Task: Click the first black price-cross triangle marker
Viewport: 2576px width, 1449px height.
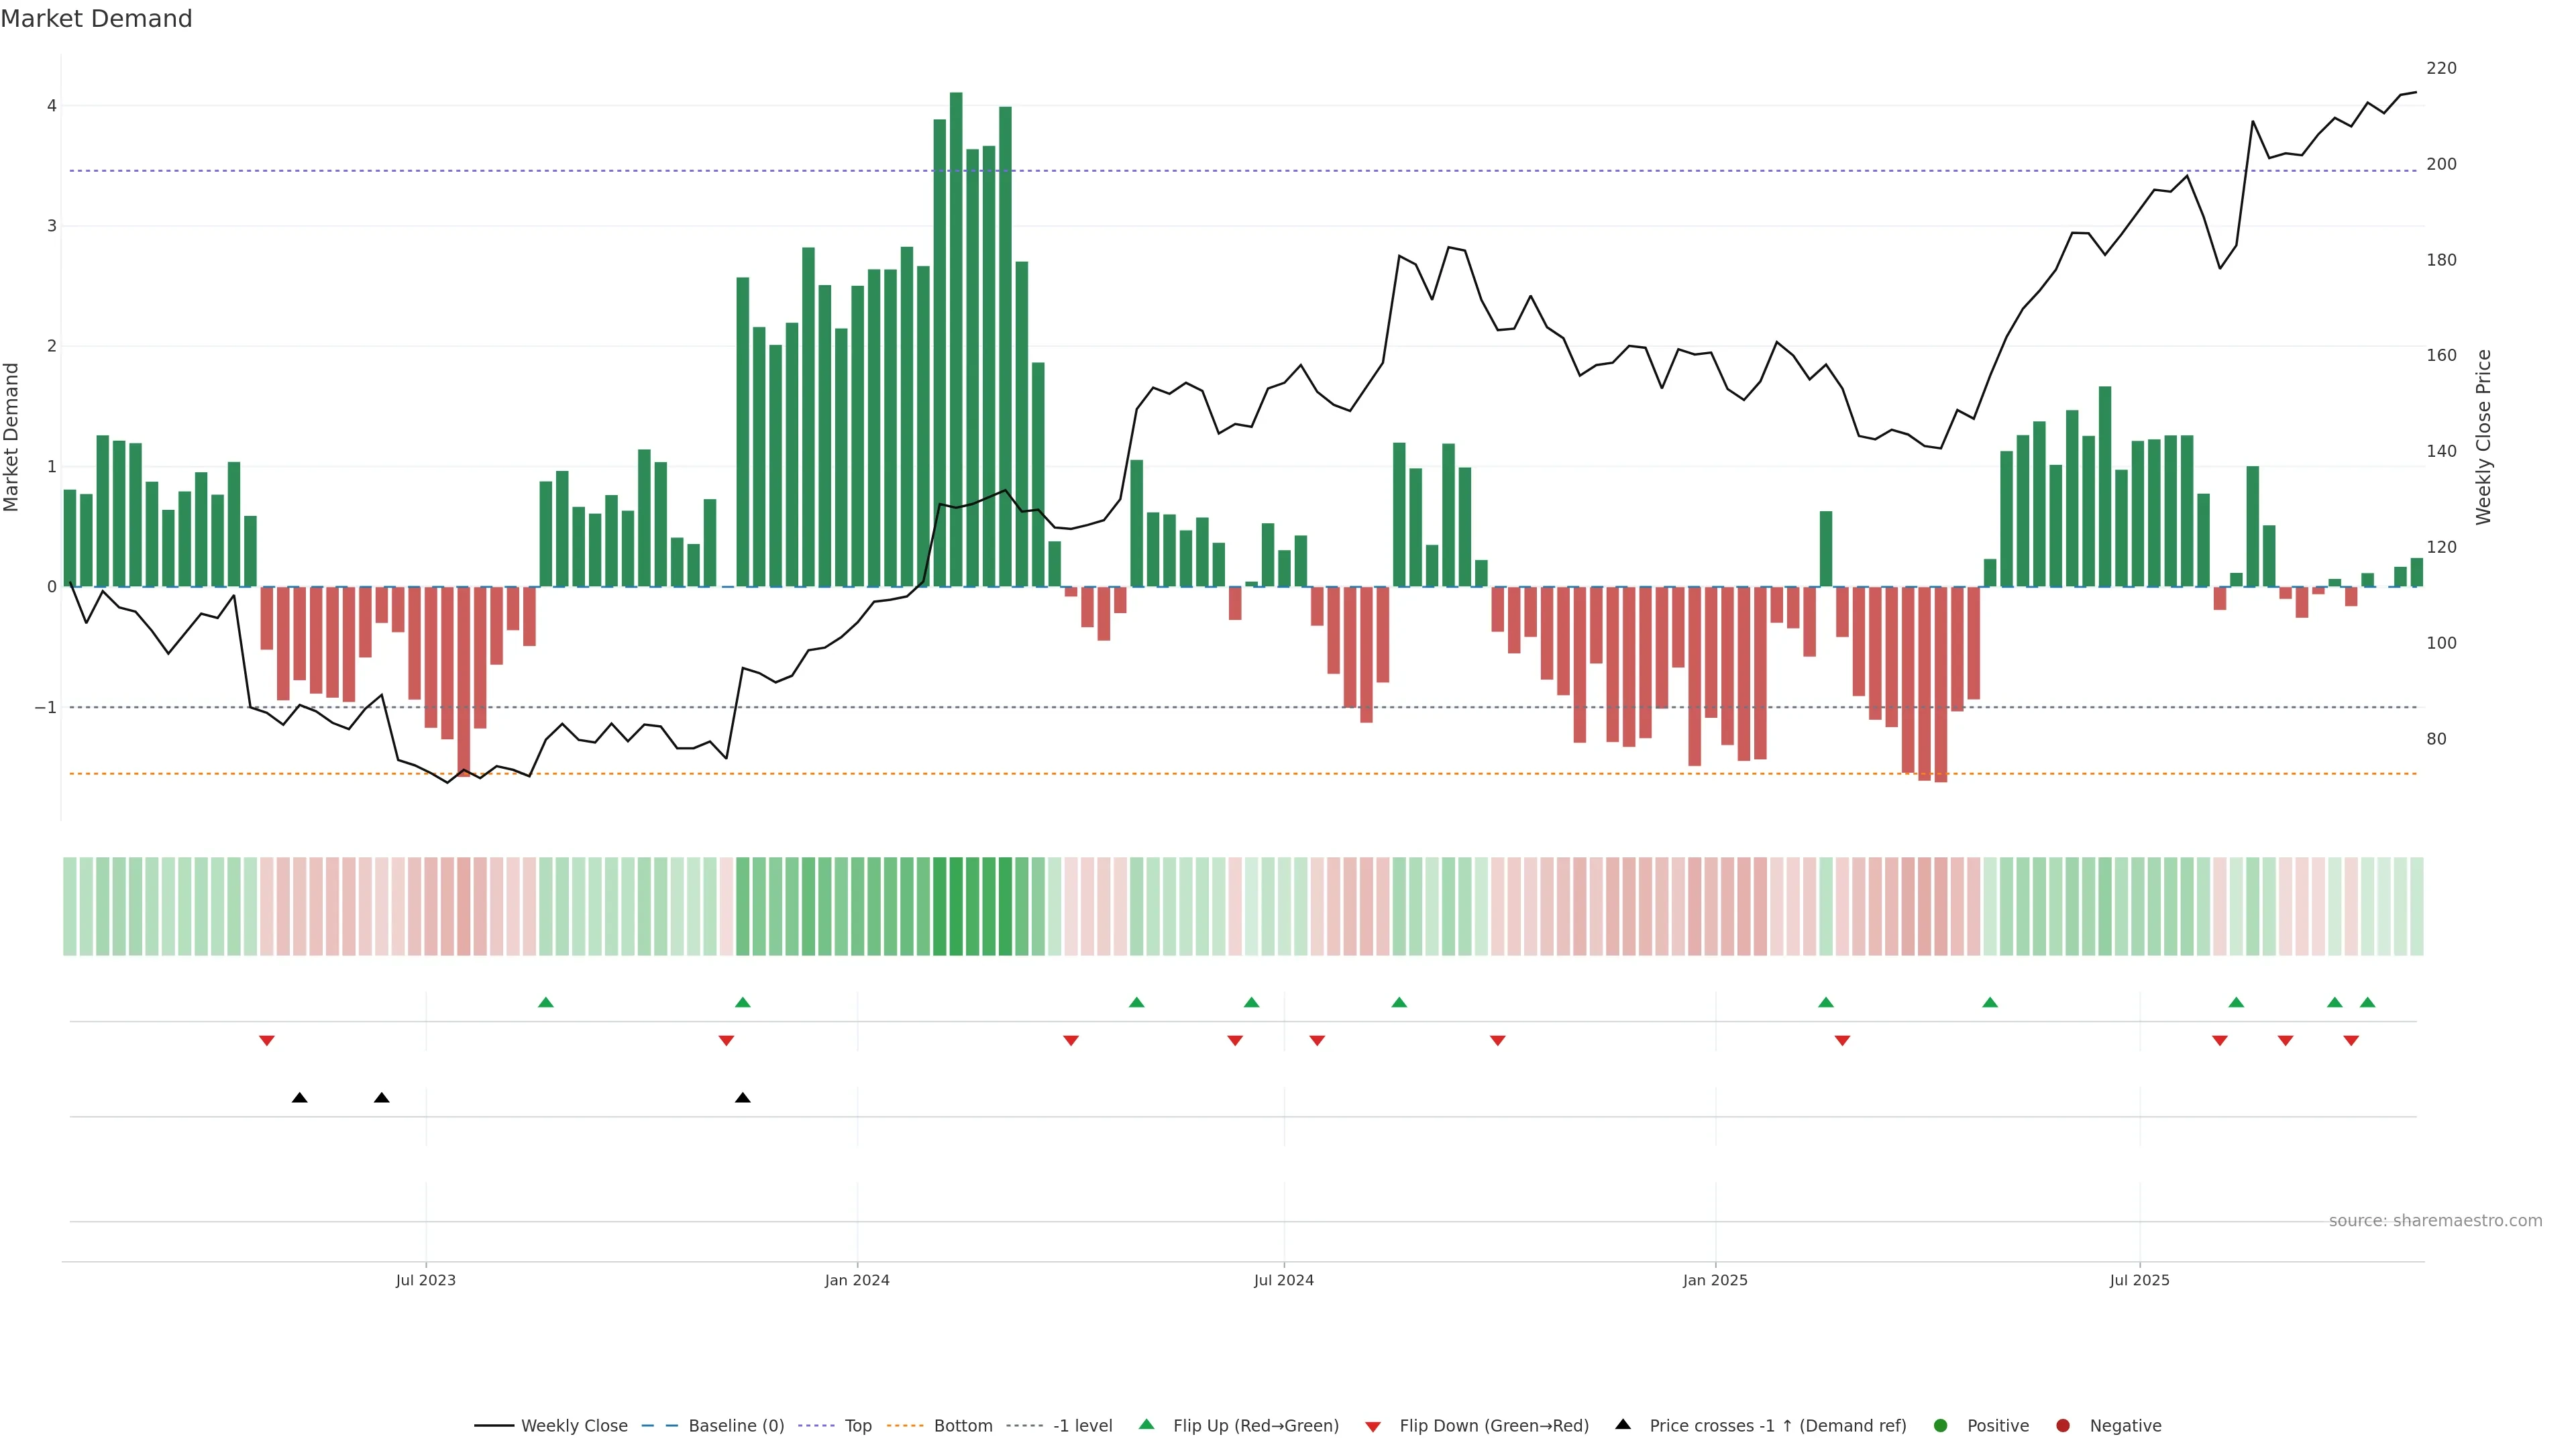Action: point(299,1098)
